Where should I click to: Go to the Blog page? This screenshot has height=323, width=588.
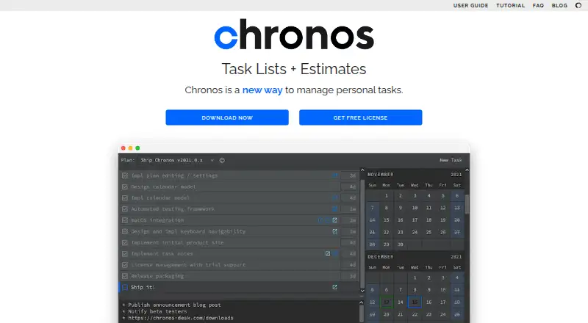(559, 5)
